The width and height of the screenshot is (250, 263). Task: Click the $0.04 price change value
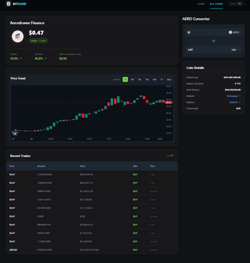[63, 58]
